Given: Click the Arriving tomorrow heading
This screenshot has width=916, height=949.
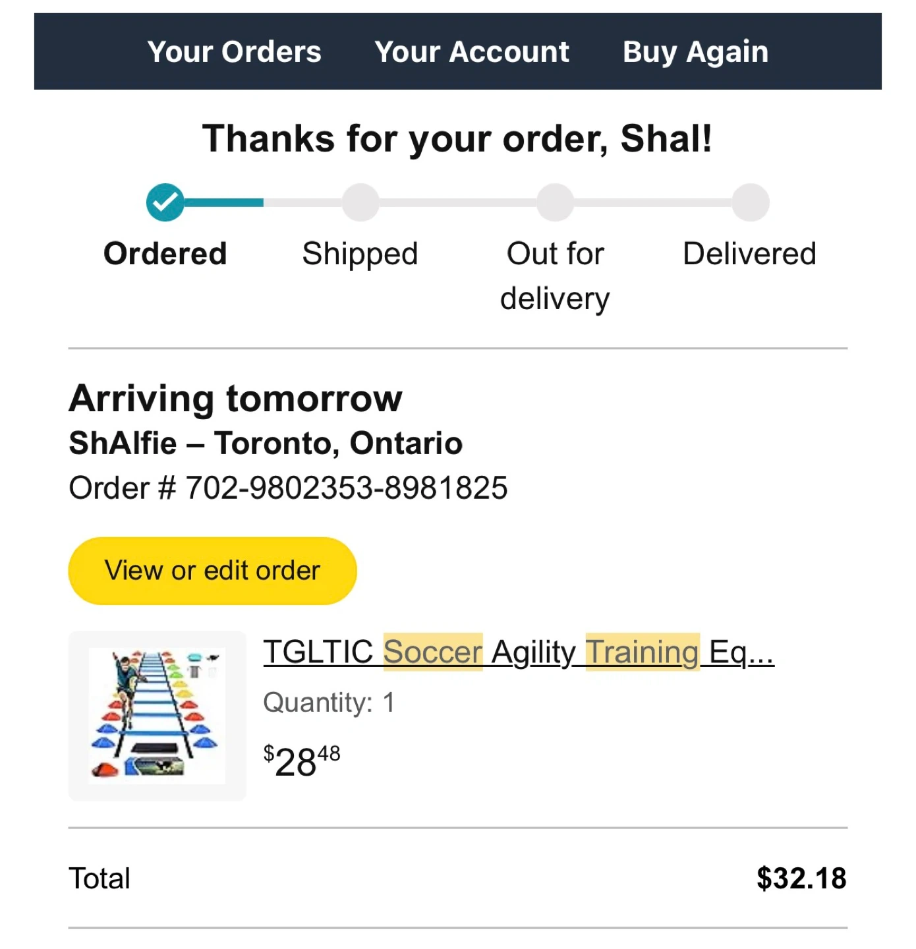Looking at the screenshot, I should (235, 399).
